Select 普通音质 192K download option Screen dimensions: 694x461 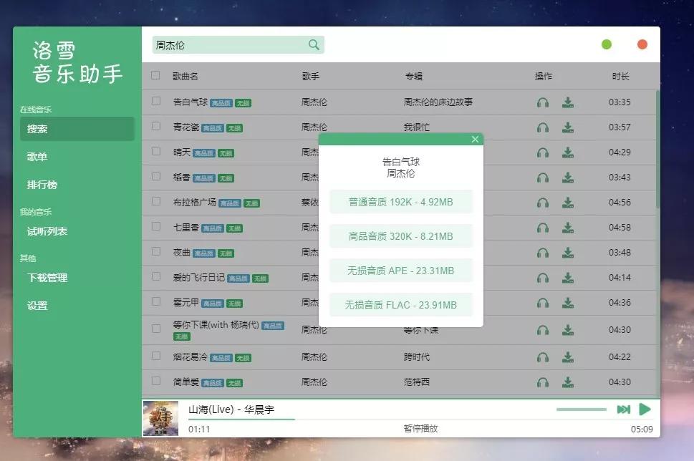click(x=400, y=201)
